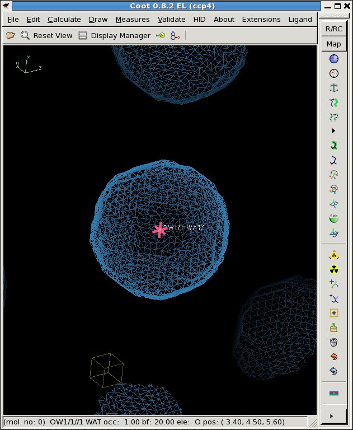The height and width of the screenshot is (430, 353).
Task: Open file using the folder icon
Action: [x=10, y=35]
